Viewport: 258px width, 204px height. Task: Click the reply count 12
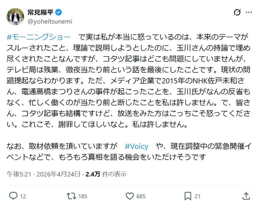tap(23, 196)
